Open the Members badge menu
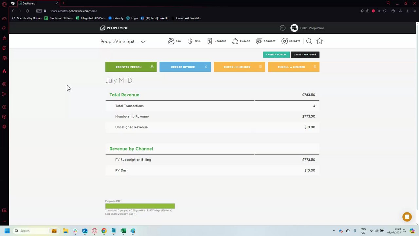The image size is (419, 236). click(210, 41)
